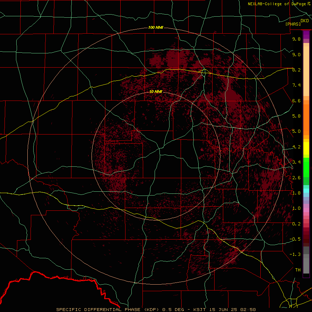
Task: Click the 0.2 value on the scale
Action: [x=296, y=224]
